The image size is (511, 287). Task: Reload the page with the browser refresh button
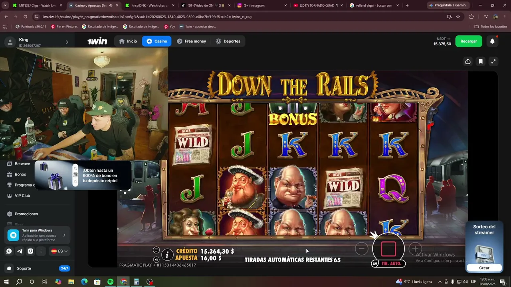(x=25, y=17)
